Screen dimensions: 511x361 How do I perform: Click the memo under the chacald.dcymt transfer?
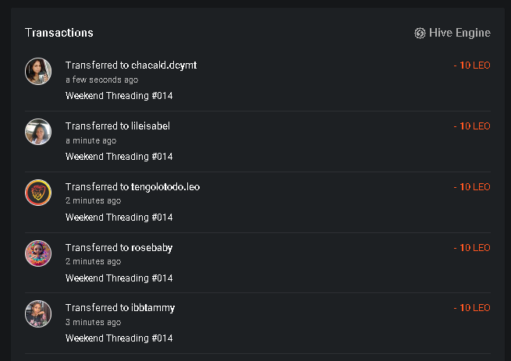coord(119,96)
